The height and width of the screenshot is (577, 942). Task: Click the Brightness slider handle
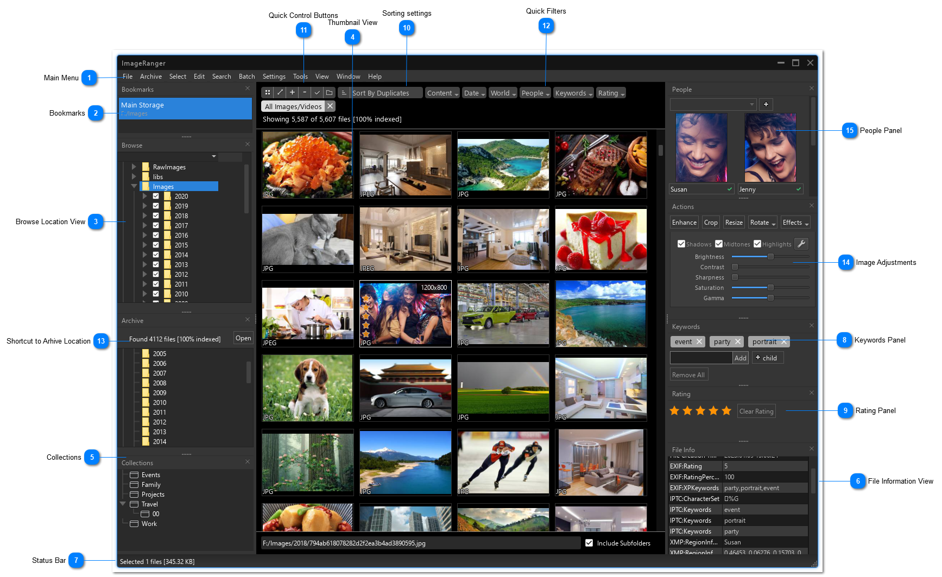(770, 257)
